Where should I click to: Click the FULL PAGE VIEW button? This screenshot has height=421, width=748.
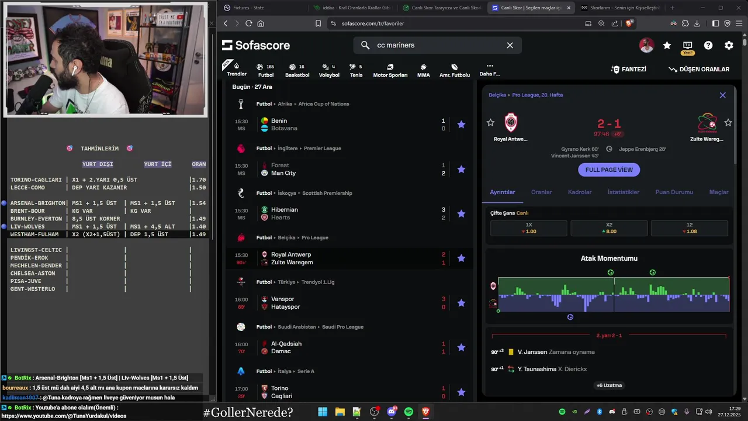[609, 170]
